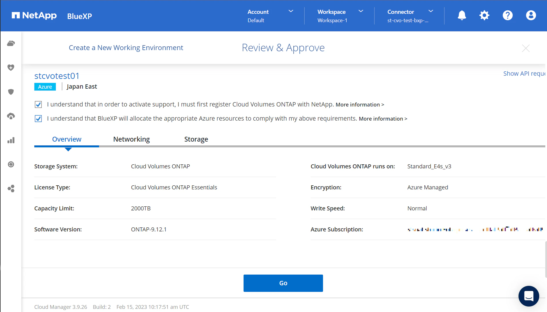Viewport: 547px width, 312px height.
Task: Open the chat support bubble
Action: [x=529, y=296]
